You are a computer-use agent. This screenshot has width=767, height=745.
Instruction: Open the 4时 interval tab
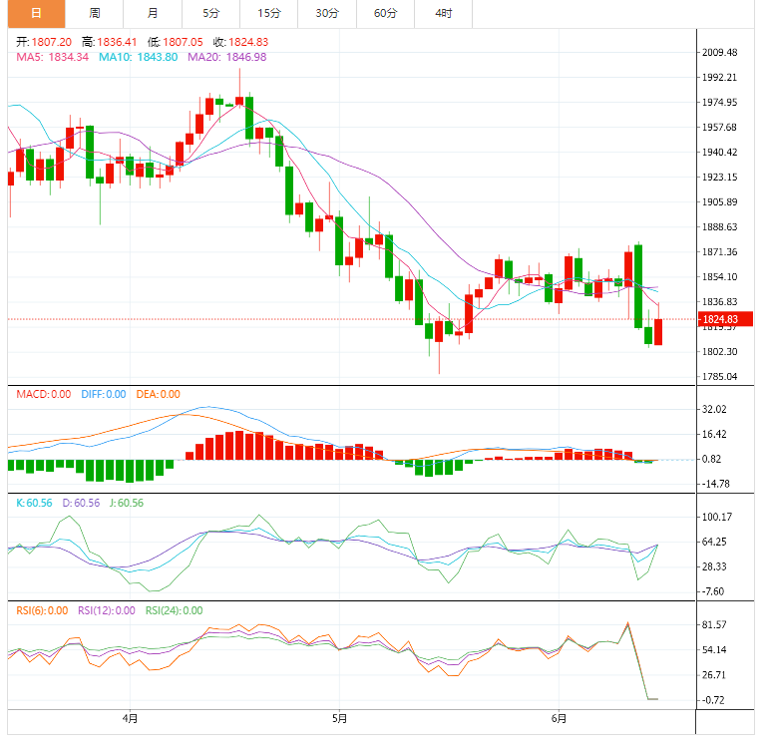click(443, 14)
